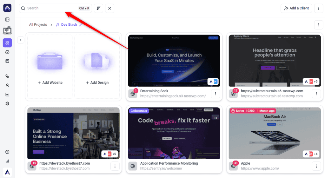
Task: Click Add a Client button
Action: click(x=296, y=8)
